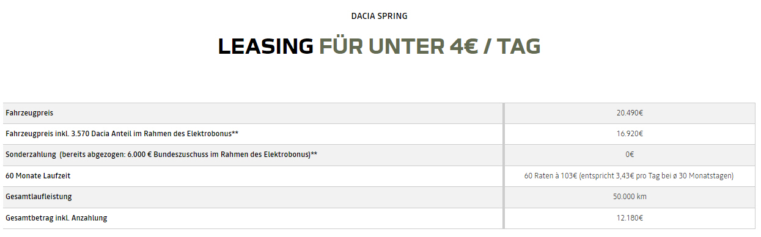Click the 0€ Sonderzahlung value

click(x=630, y=155)
